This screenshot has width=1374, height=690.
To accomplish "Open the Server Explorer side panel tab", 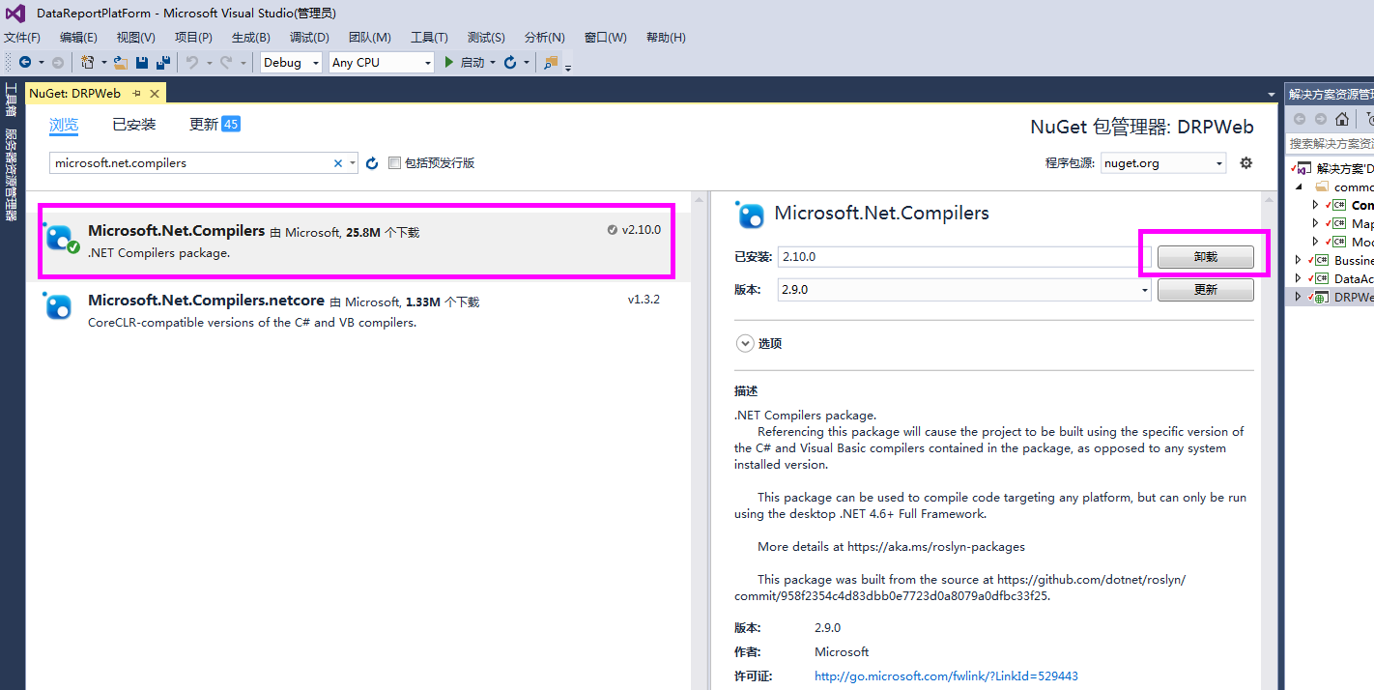I will [12, 175].
